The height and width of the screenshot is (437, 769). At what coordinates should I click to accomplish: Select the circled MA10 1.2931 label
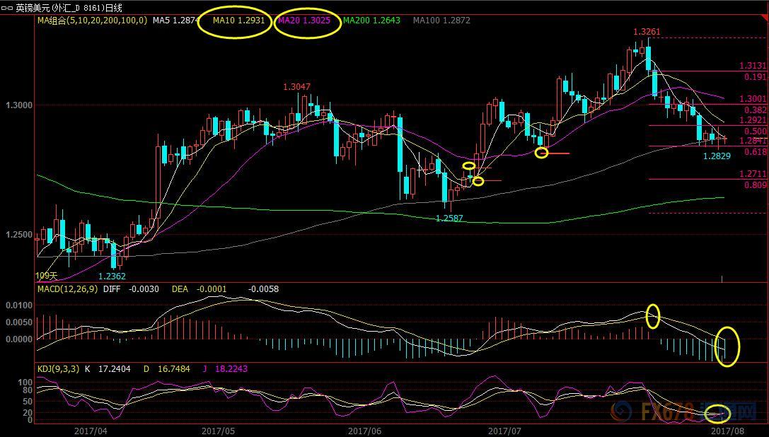point(239,21)
